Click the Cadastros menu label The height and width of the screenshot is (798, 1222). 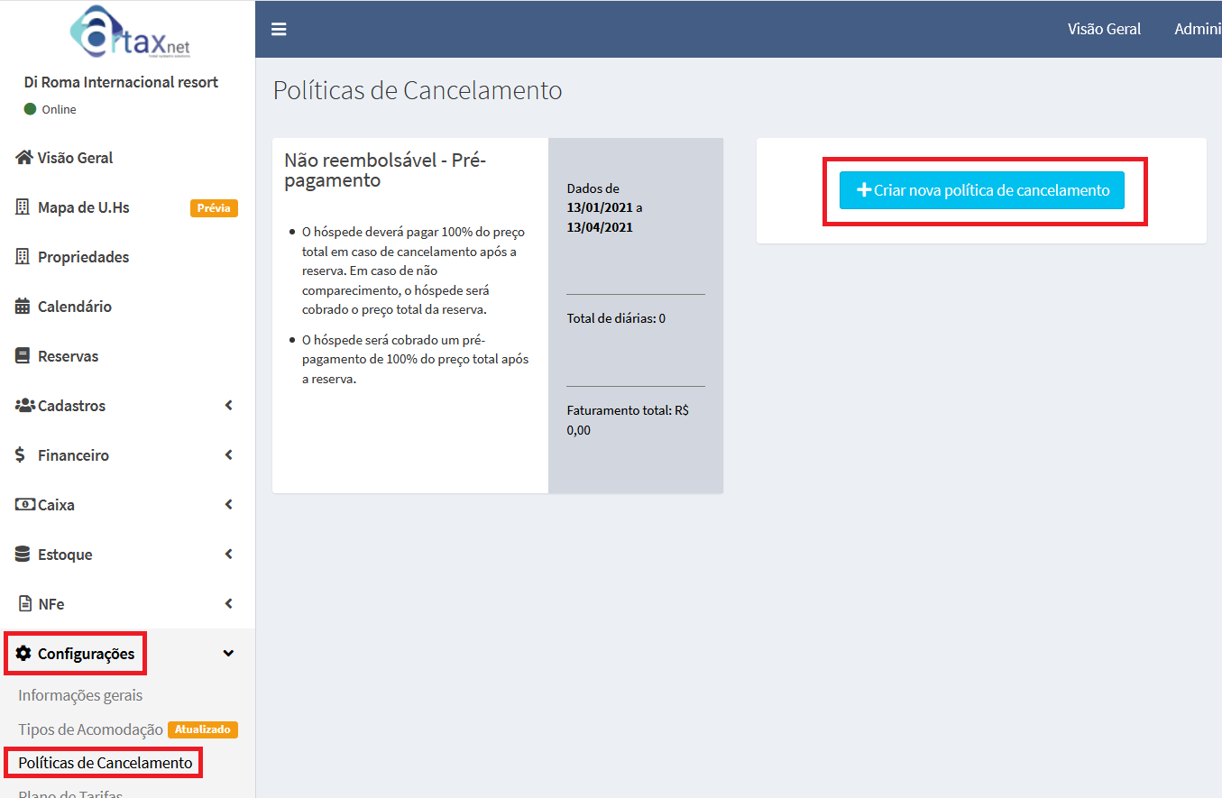coord(71,406)
